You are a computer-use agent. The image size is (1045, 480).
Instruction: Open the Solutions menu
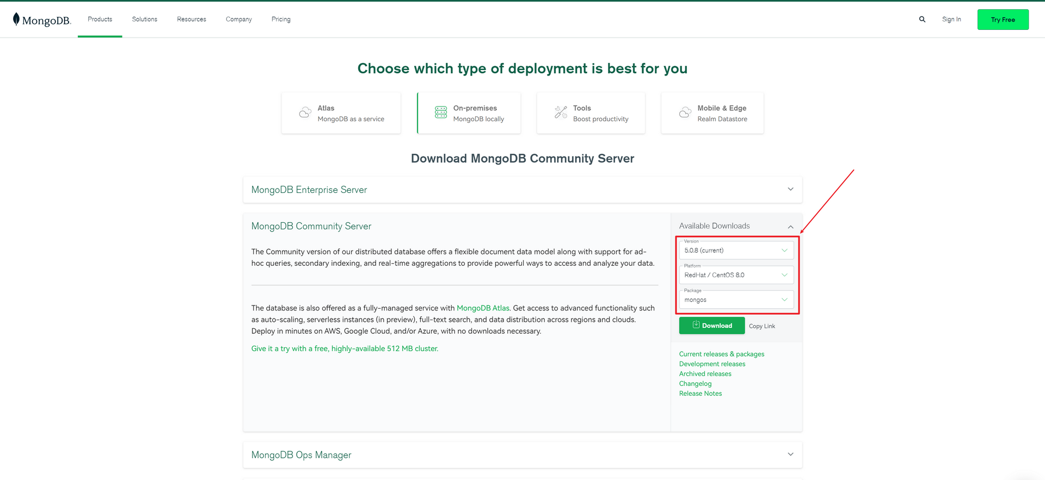point(144,19)
